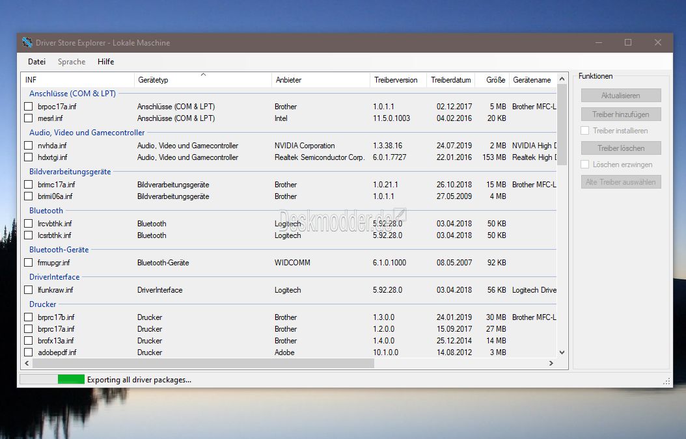The image size is (686, 439).
Task: Click the horizontal scrollbar left arrow
Action: [x=27, y=363]
